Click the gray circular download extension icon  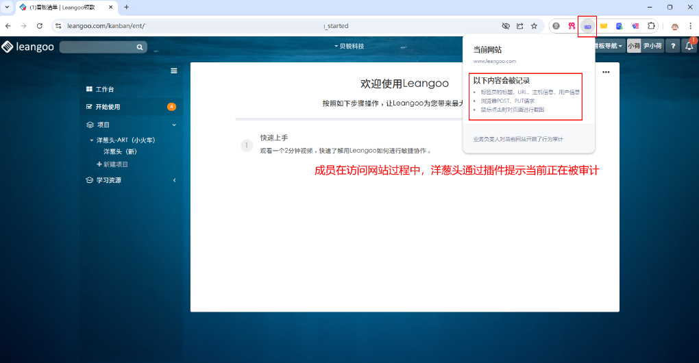tap(556, 26)
